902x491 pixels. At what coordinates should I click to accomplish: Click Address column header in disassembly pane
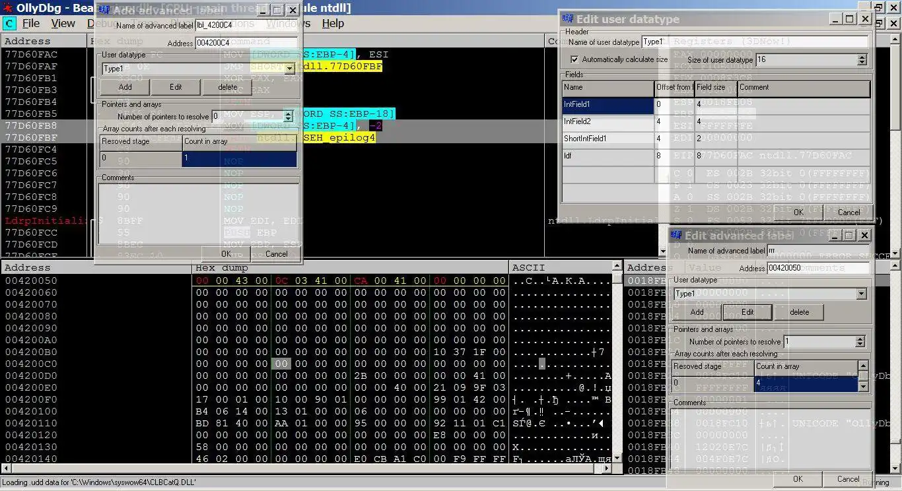44,41
